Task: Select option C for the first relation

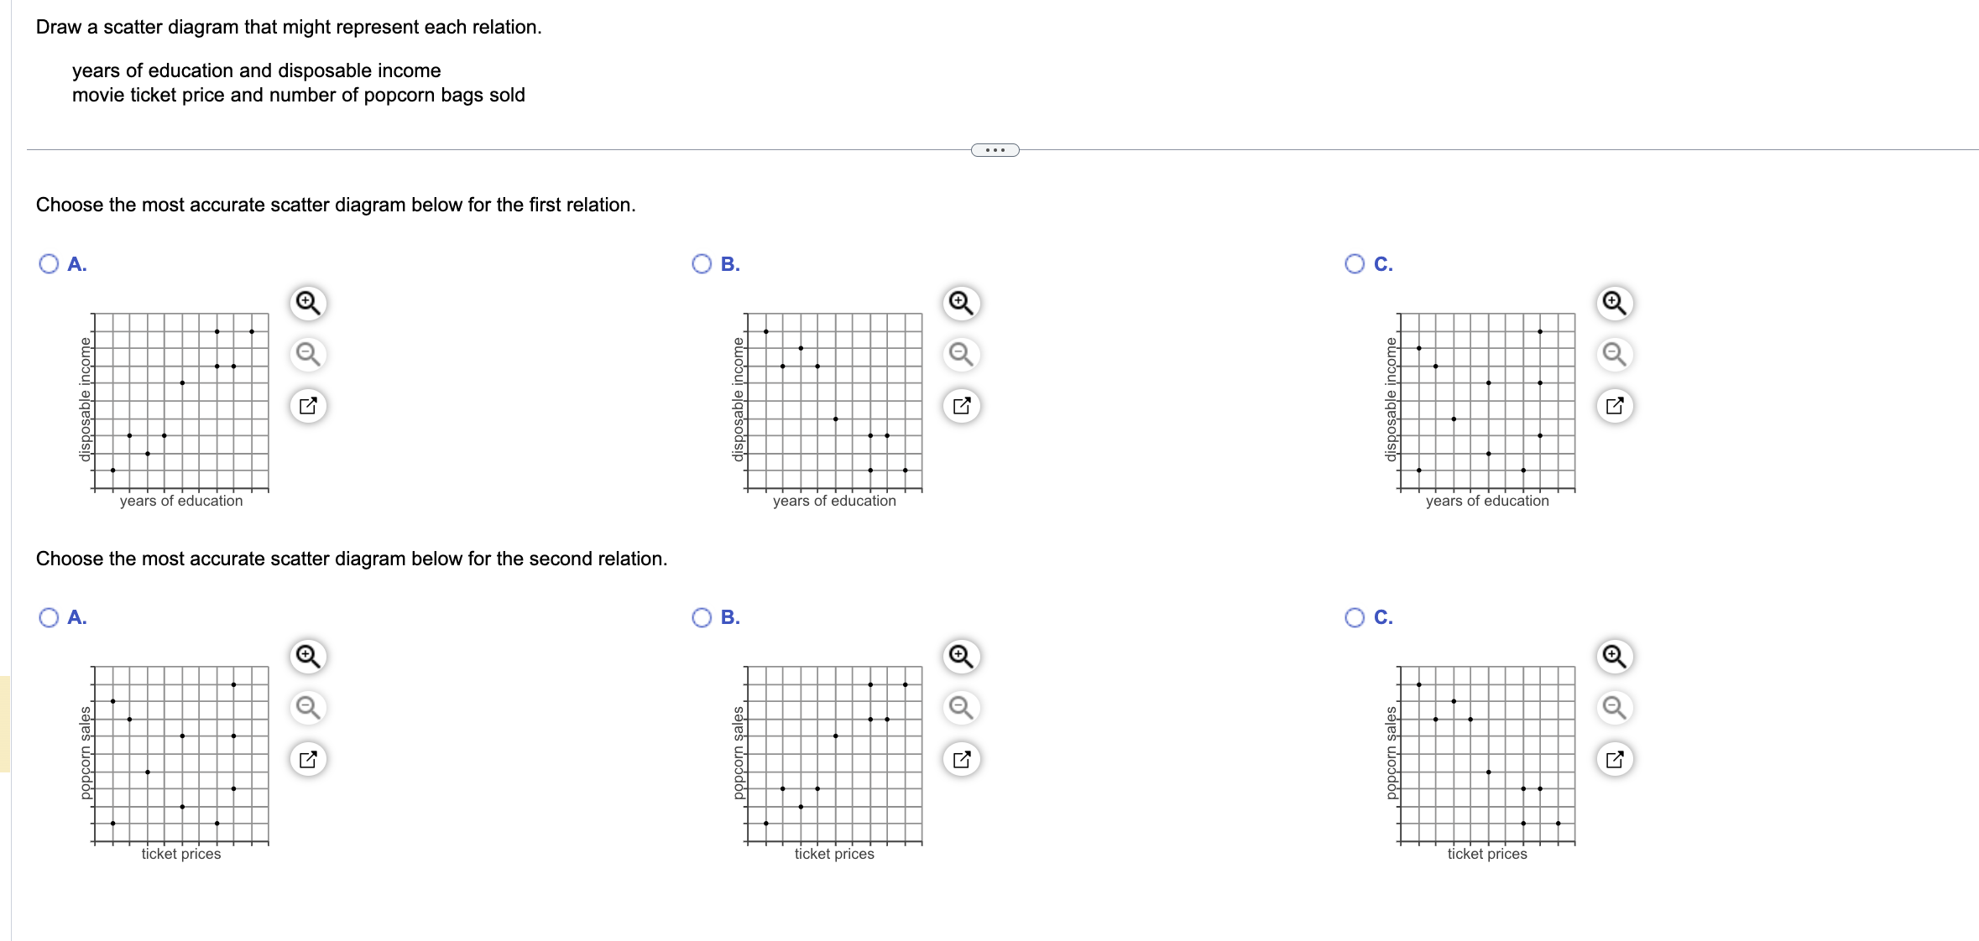Action: (x=1355, y=264)
